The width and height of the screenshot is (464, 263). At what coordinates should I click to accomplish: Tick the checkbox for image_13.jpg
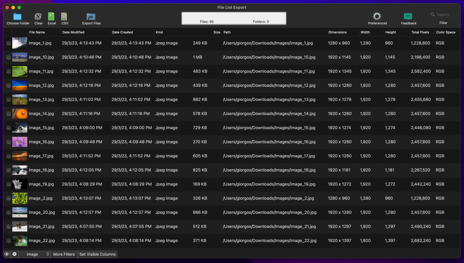click(x=9, y=100)
